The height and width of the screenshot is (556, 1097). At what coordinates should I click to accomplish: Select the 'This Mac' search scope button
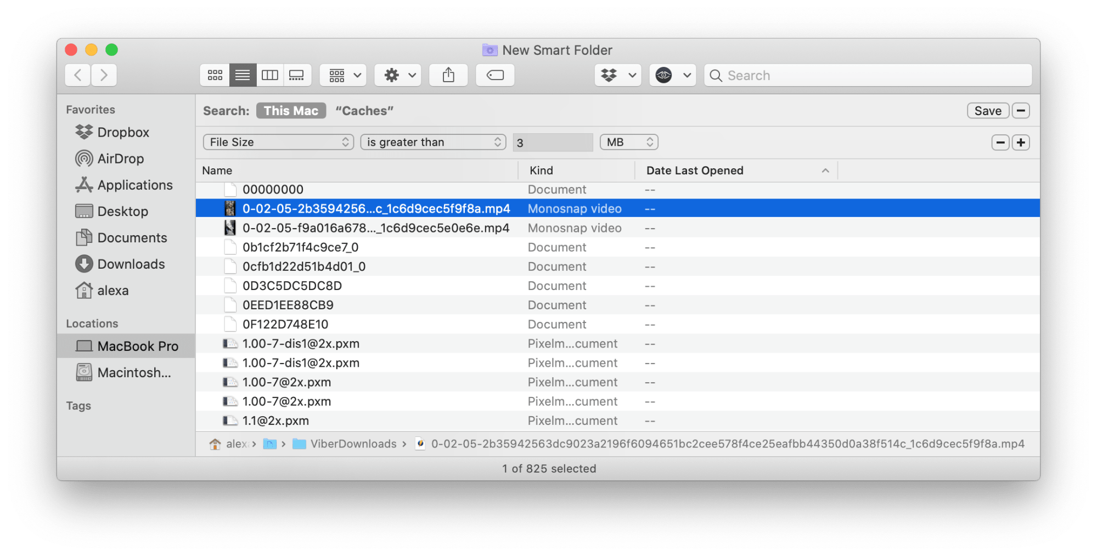click(x=290, y=110)
